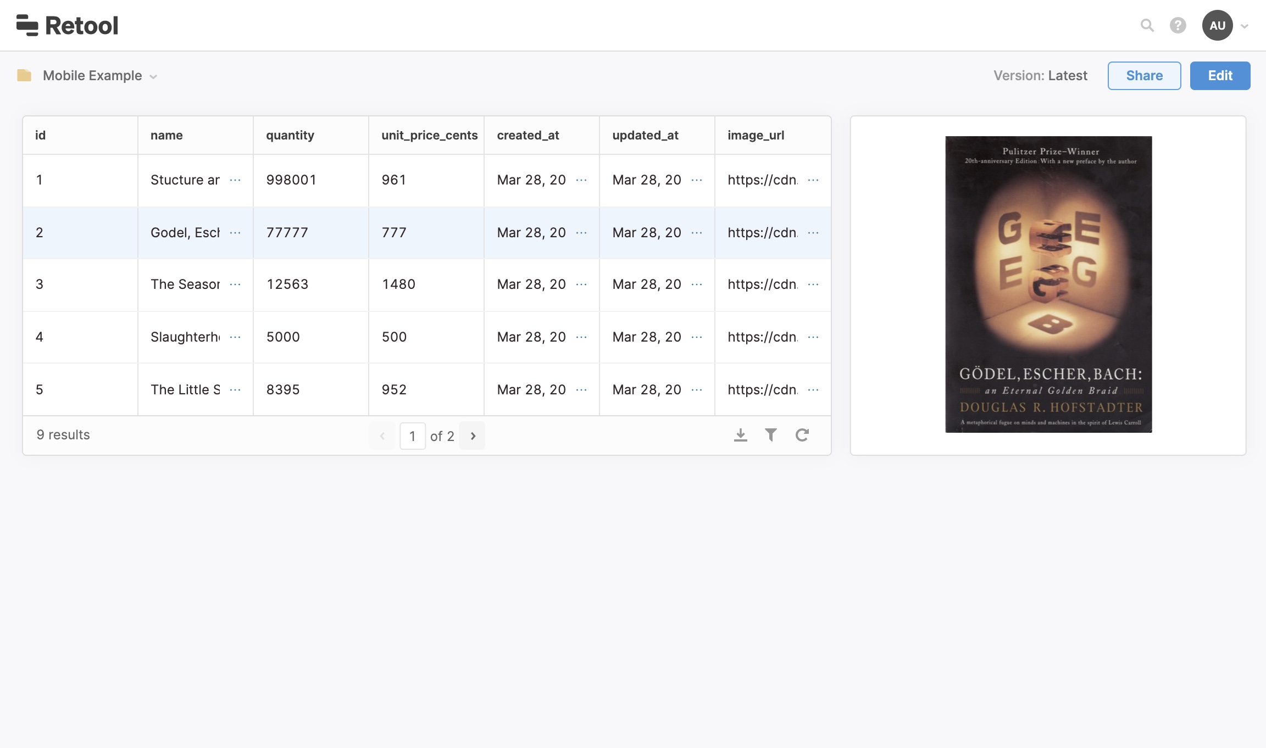Image resolution: width=1266 pixels, height=748 pixels.
Task: Expand image_url ellipsis in row 5
Action: click(813, 390)
